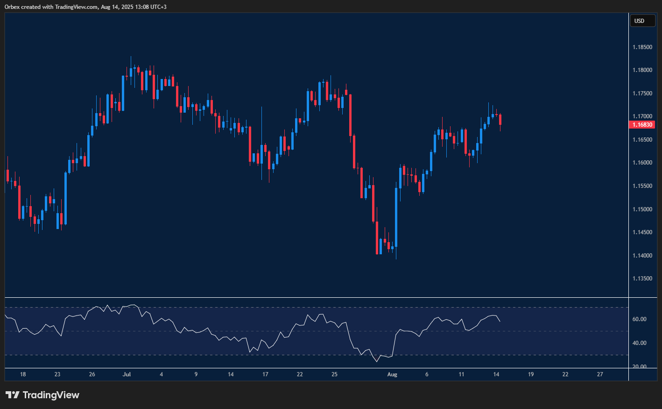Click the 40.00 RSI scale label
The height and width of the screenshot is (409, 662).
[x=639, y=343]
